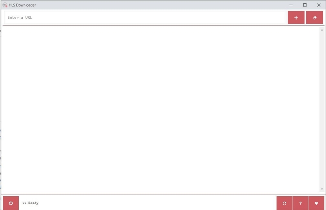The image size is (326, 210).
Task: Focus the 'Enter a URL' text field
Action: 145,18
